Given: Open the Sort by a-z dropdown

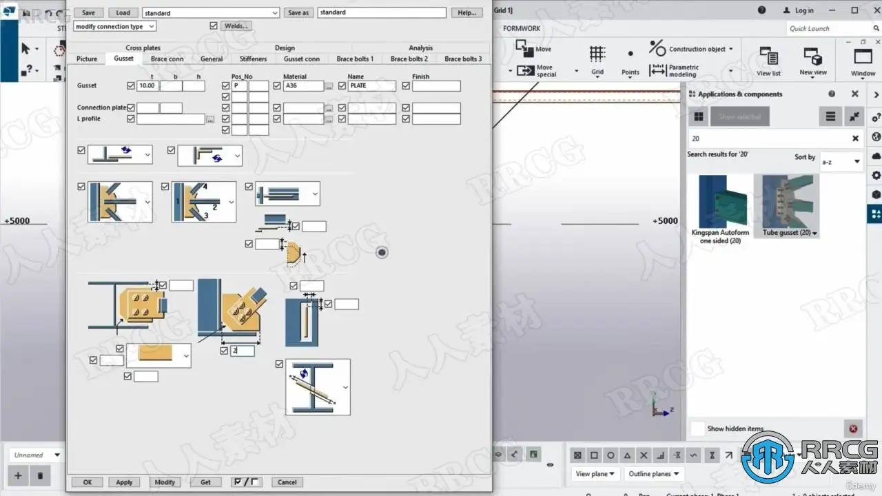Looking at the screenshot, I should 841,161.
